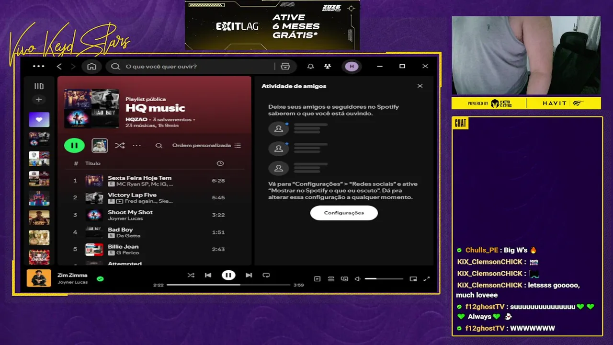Sort by the Título column header
This screenshot has height=345, width=613.
pos(93,163)
